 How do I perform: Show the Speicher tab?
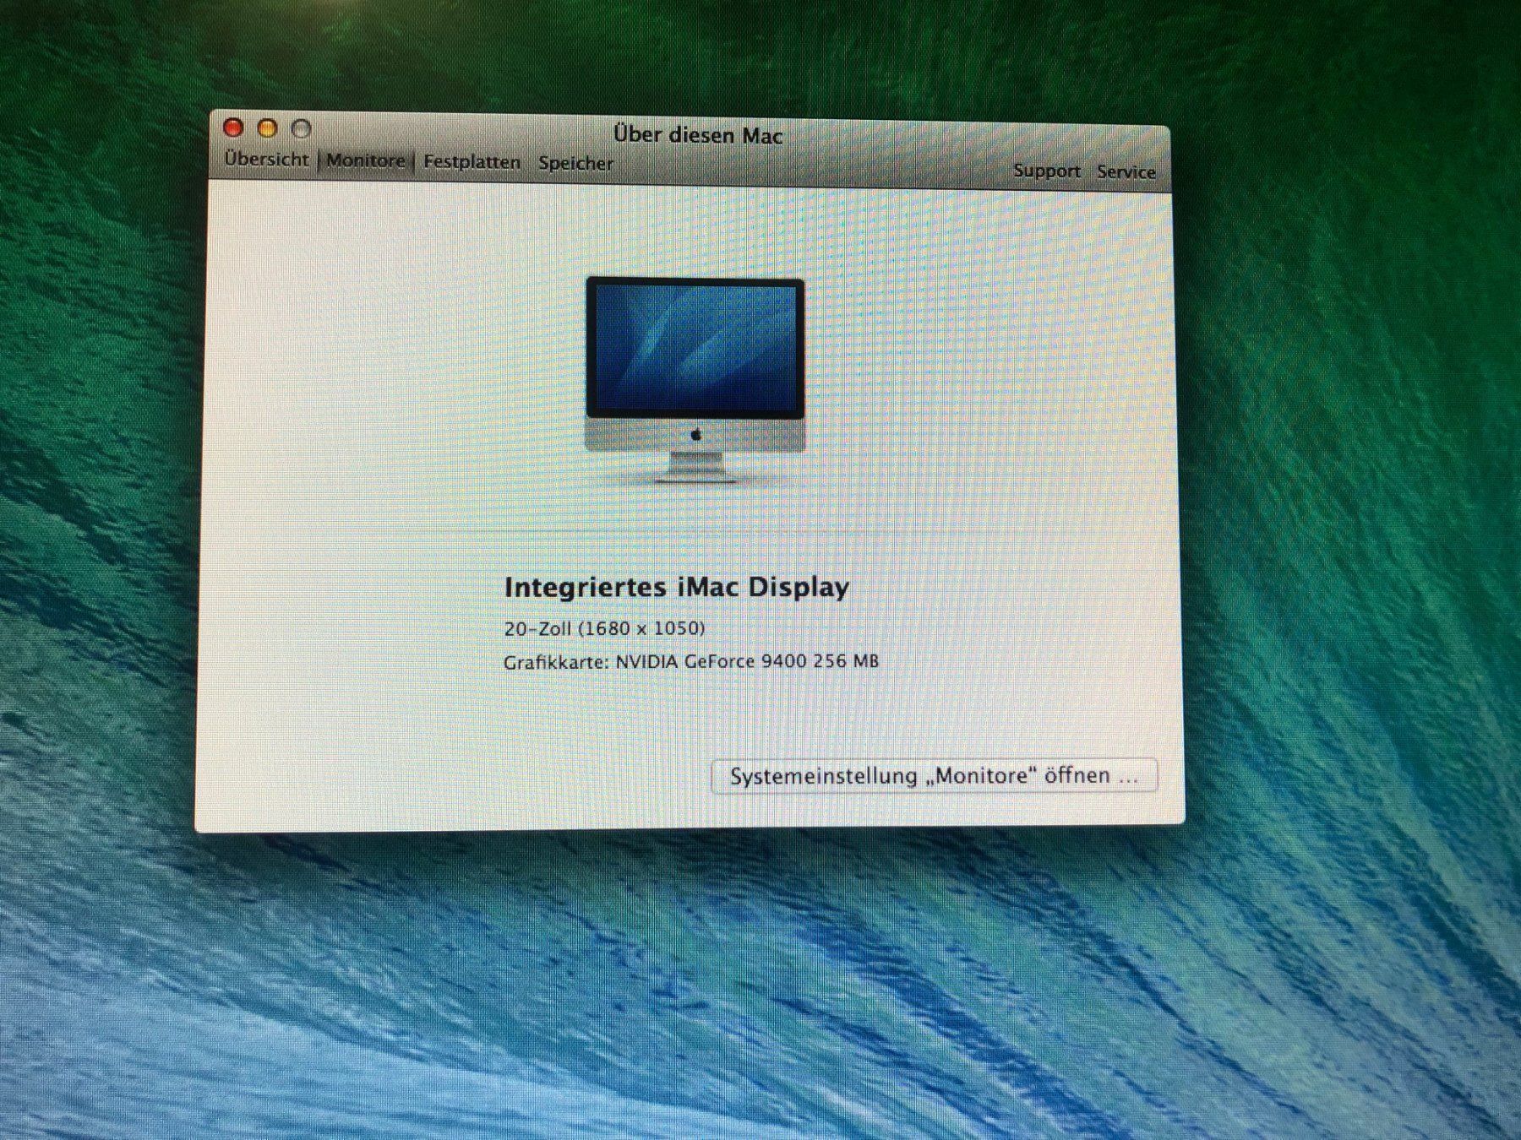pyautogui.click(x=575, y=163)
